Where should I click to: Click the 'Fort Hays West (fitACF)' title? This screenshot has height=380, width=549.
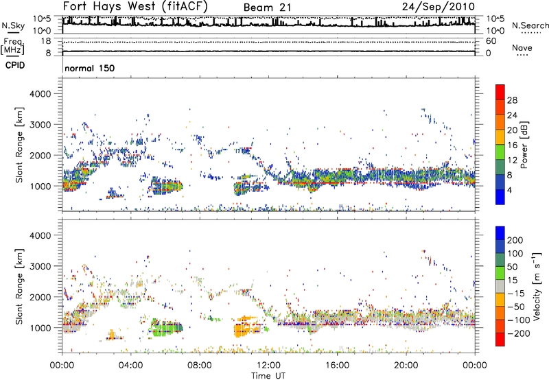pos(135,6)
